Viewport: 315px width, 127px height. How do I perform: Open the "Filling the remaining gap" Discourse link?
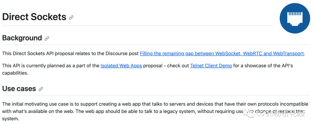[222, 53]
